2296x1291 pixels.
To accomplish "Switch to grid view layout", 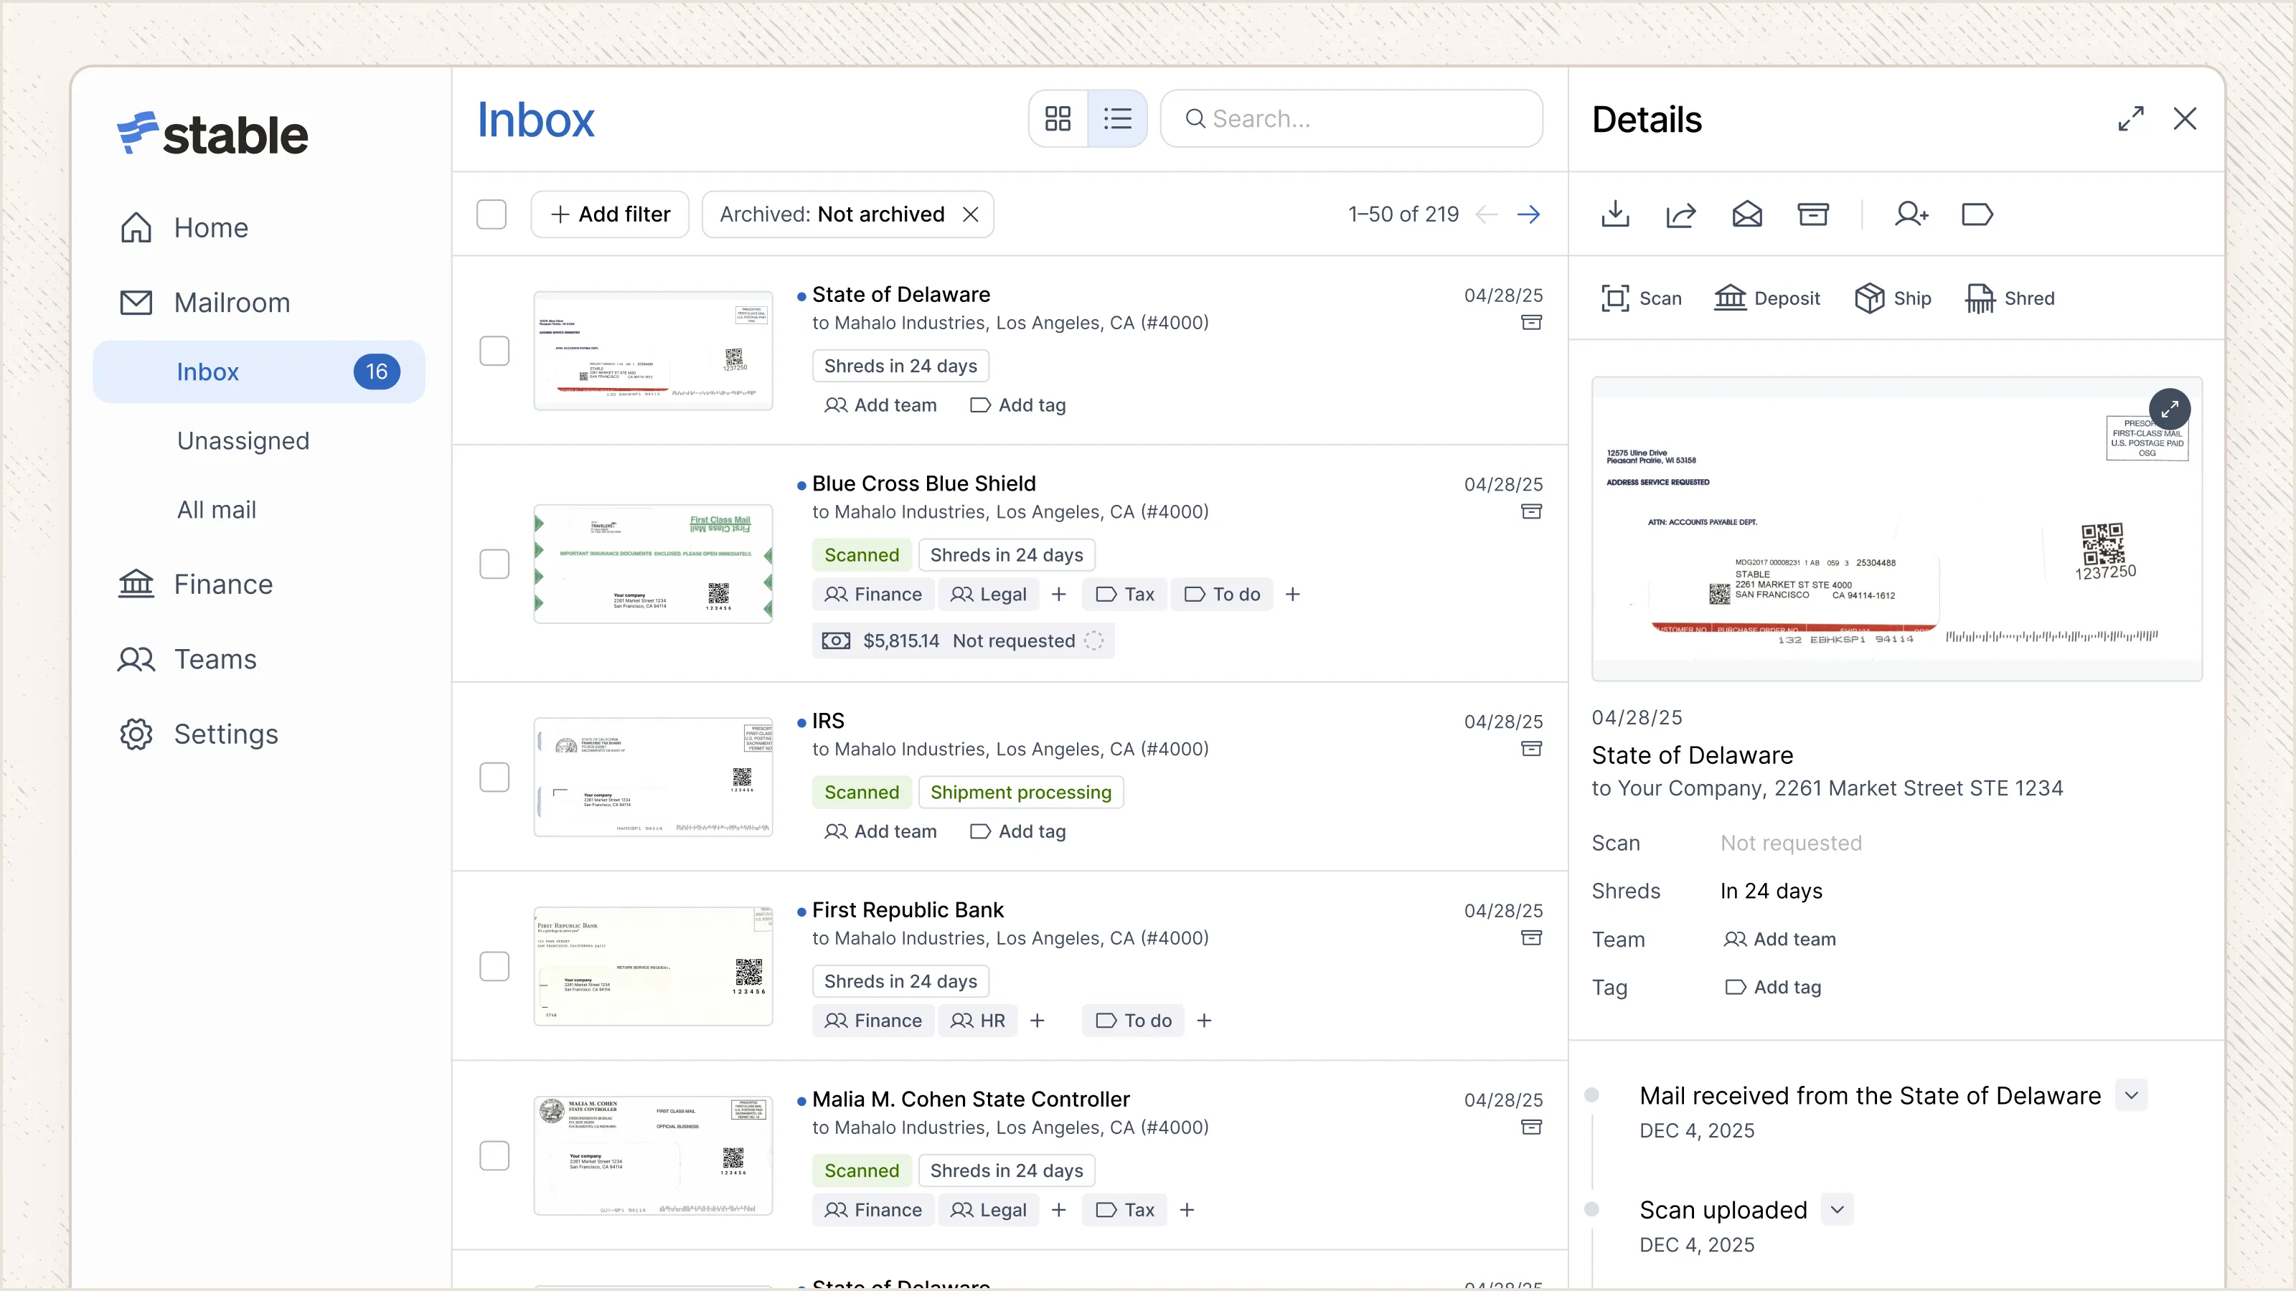I will click(1058, 118).
